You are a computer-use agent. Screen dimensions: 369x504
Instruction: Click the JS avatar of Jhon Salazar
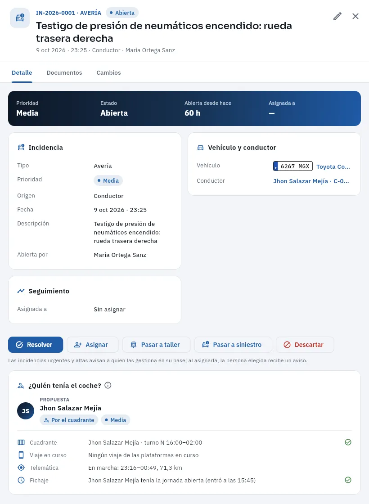click(26, 411)
